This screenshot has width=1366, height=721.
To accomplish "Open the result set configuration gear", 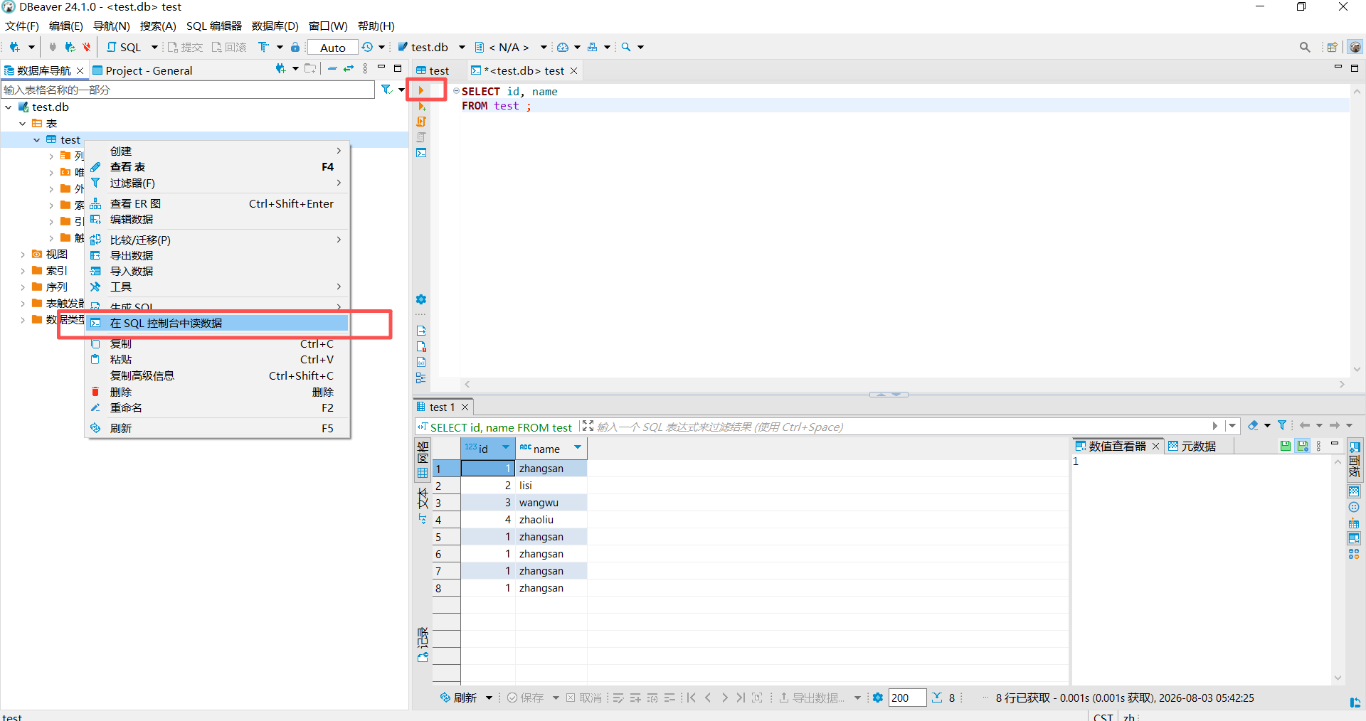I will 878,698.
